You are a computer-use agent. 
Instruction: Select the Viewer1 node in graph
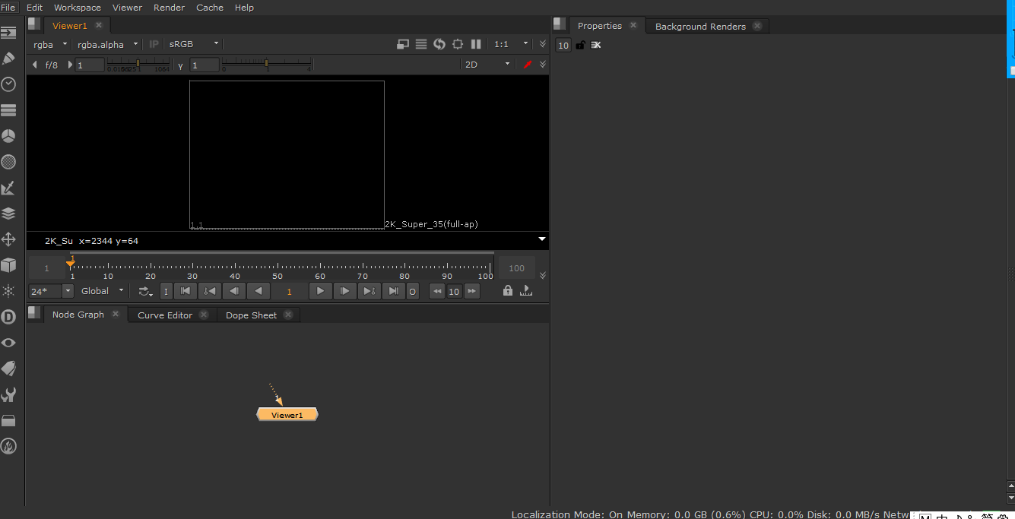coord(287,415)
